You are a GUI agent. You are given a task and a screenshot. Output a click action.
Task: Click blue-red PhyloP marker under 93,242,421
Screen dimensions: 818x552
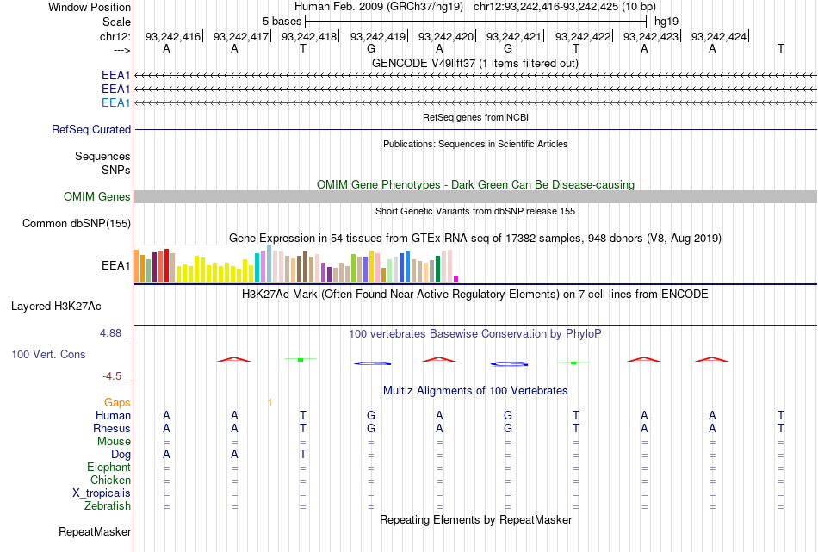pos(509,363)
